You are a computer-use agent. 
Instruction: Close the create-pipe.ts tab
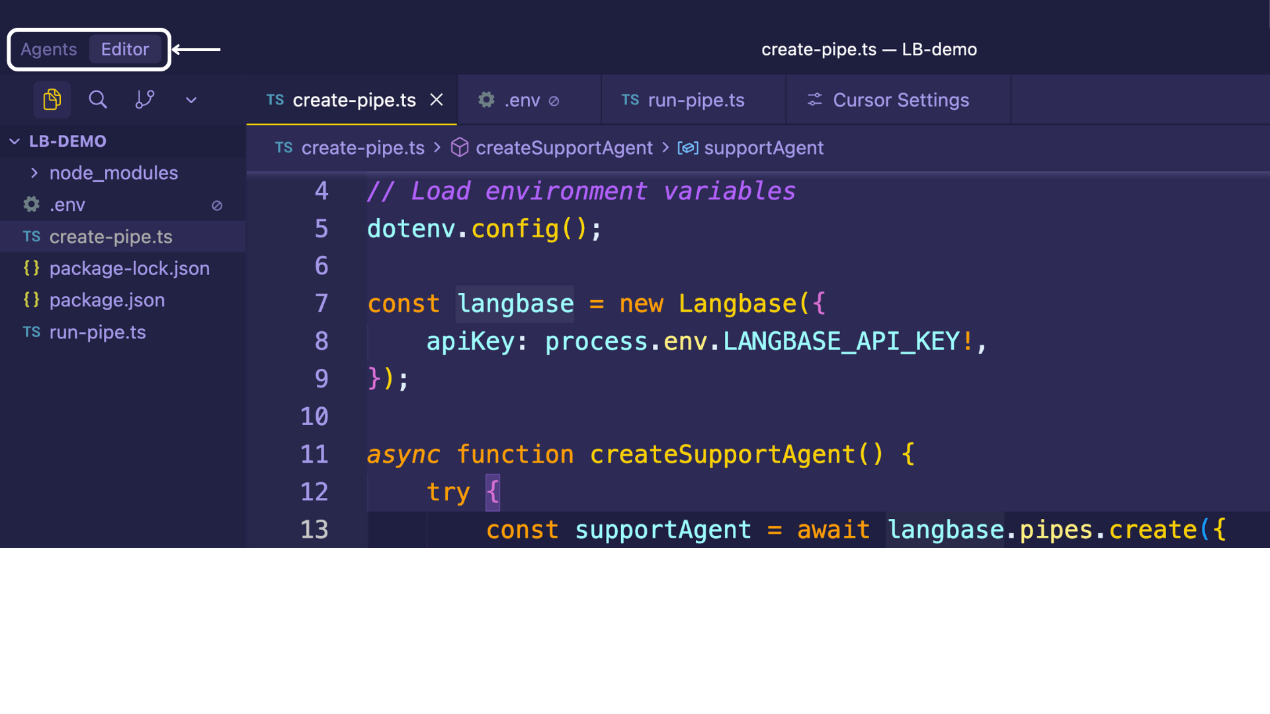pyautogui.click(x=437, y=100)
